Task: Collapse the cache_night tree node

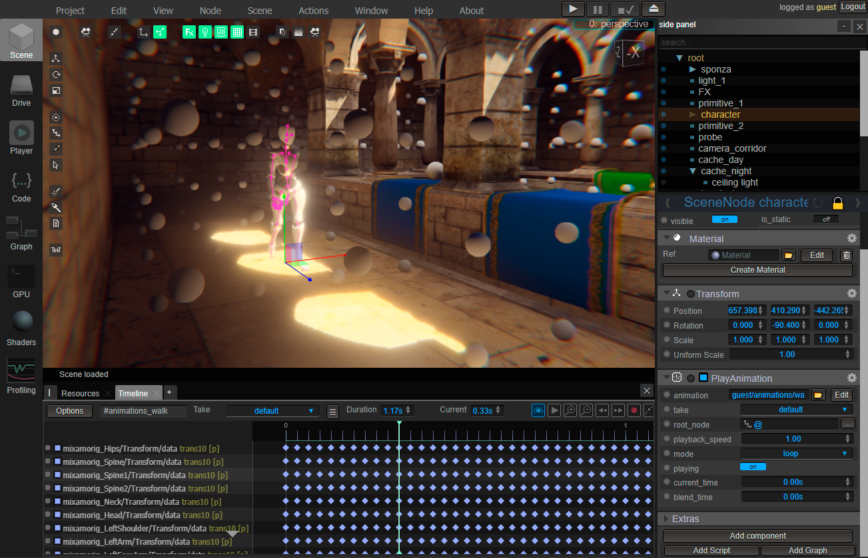Action: tap(693, 171)
